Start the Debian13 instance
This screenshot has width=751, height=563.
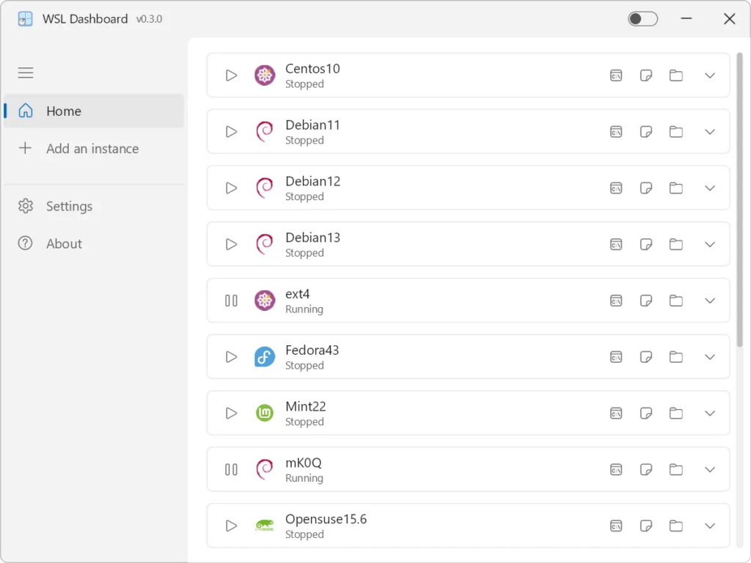(231, 244)
